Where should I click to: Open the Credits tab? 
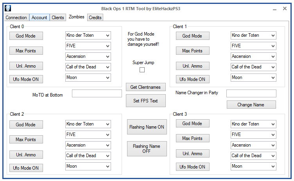click(x=95, y=18)
